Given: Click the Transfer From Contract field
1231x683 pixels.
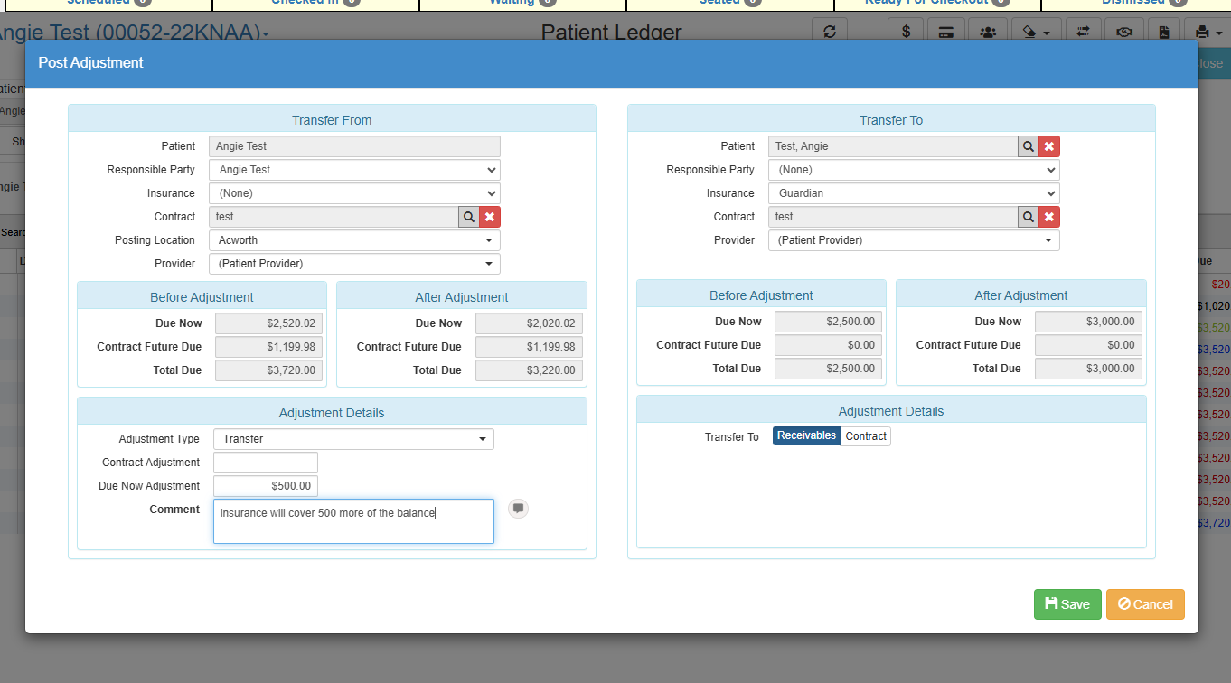Looking at the screenshot, I should 334,217.
